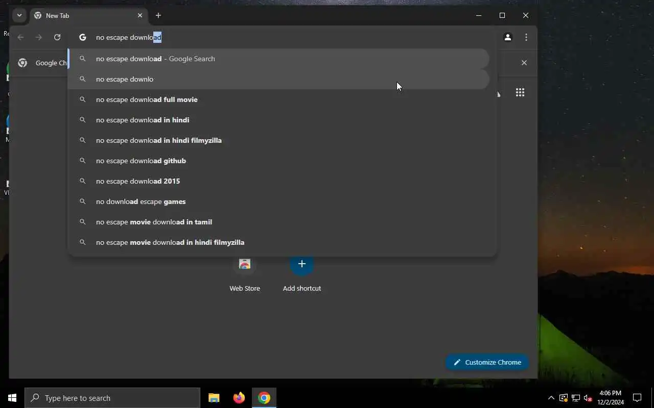This screenshot has width=654, height=408.
Task: Click the forward navigation arrow
Action: click(x=39, y=37)
